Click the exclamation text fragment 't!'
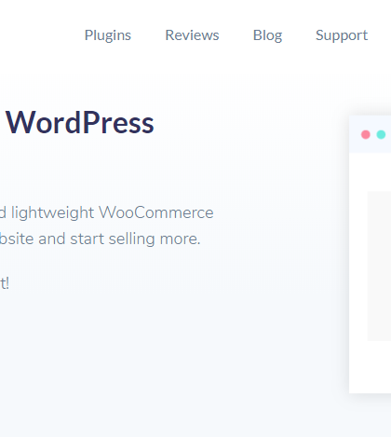Image resolution: width=391 pixels, height=437 pixels. (5, 283)
